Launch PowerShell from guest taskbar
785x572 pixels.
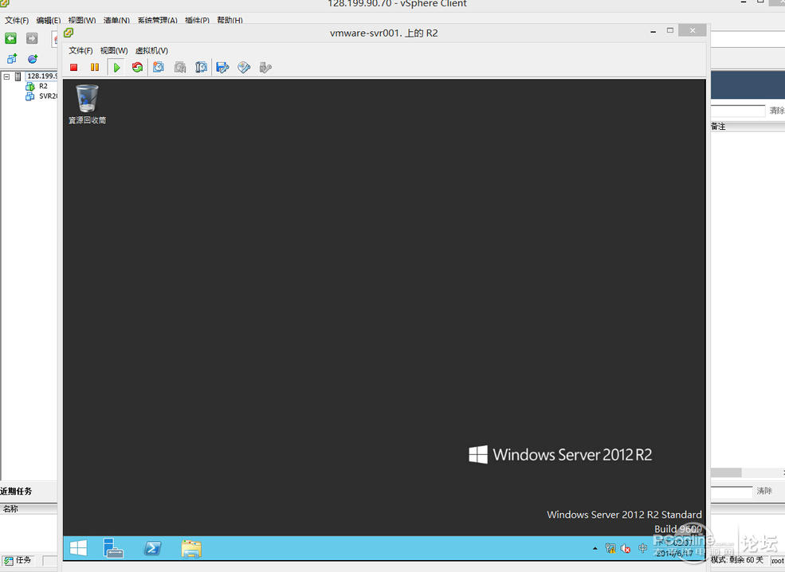click(x=153, y=548)
